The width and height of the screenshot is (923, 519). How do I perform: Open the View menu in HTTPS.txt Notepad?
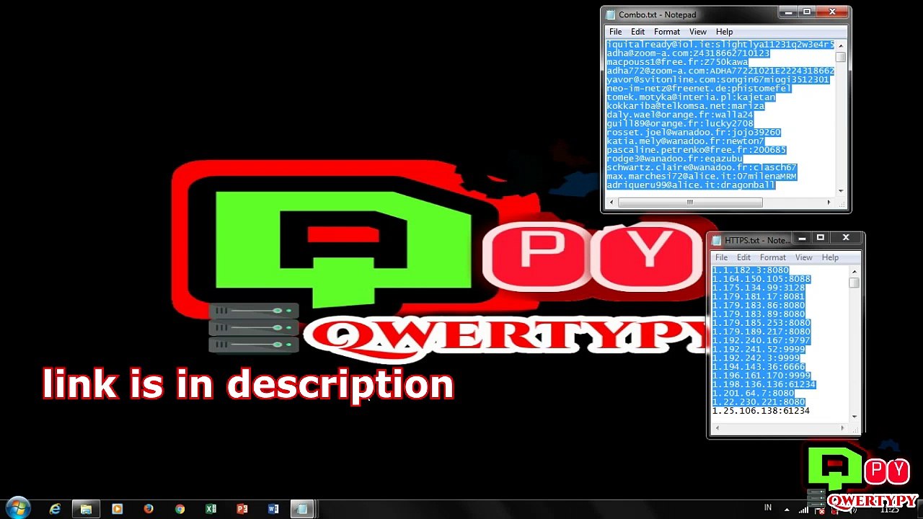click(804, 257)
